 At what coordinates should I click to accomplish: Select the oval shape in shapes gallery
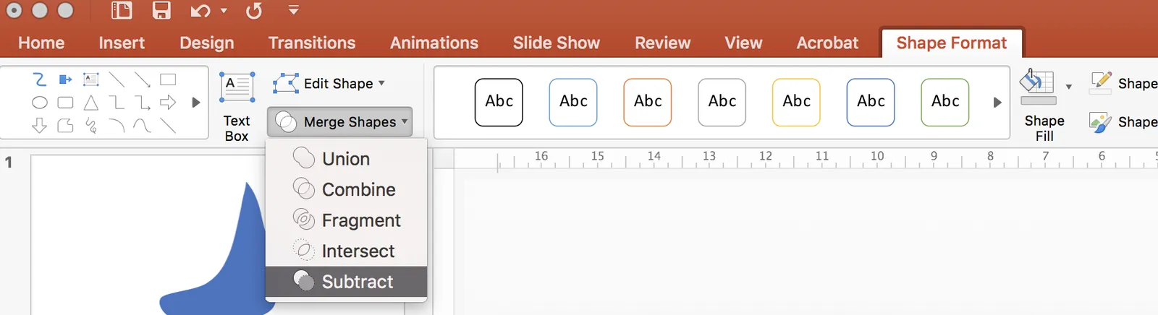40,103
